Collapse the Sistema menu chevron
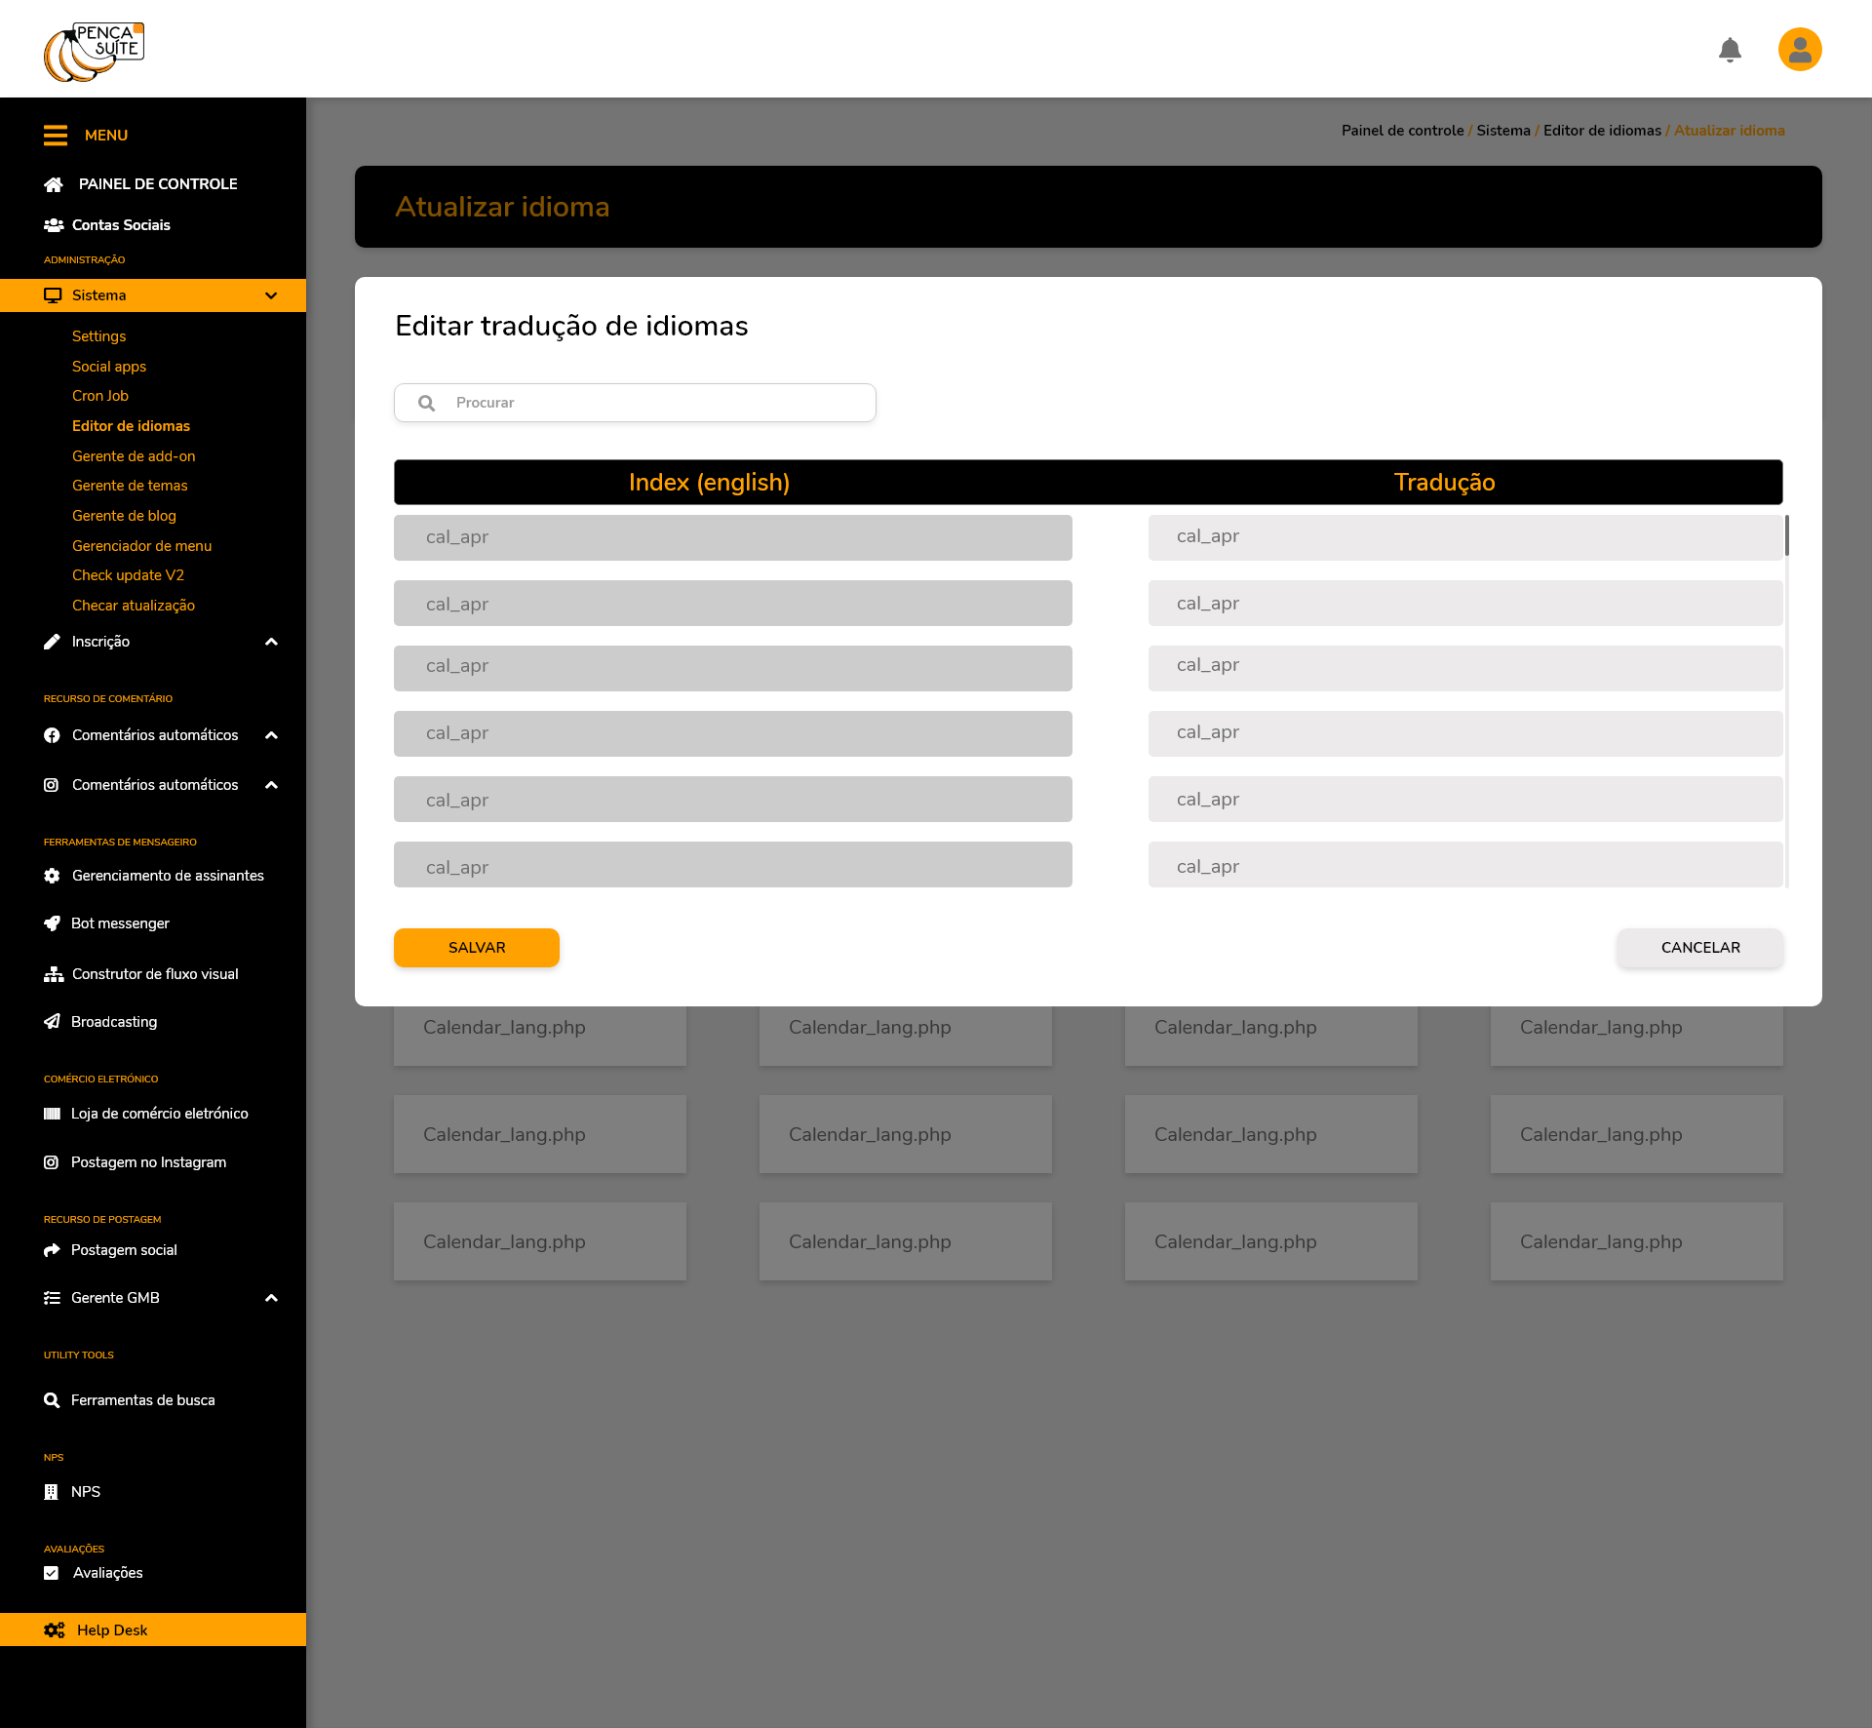 [x=271, y=295]
